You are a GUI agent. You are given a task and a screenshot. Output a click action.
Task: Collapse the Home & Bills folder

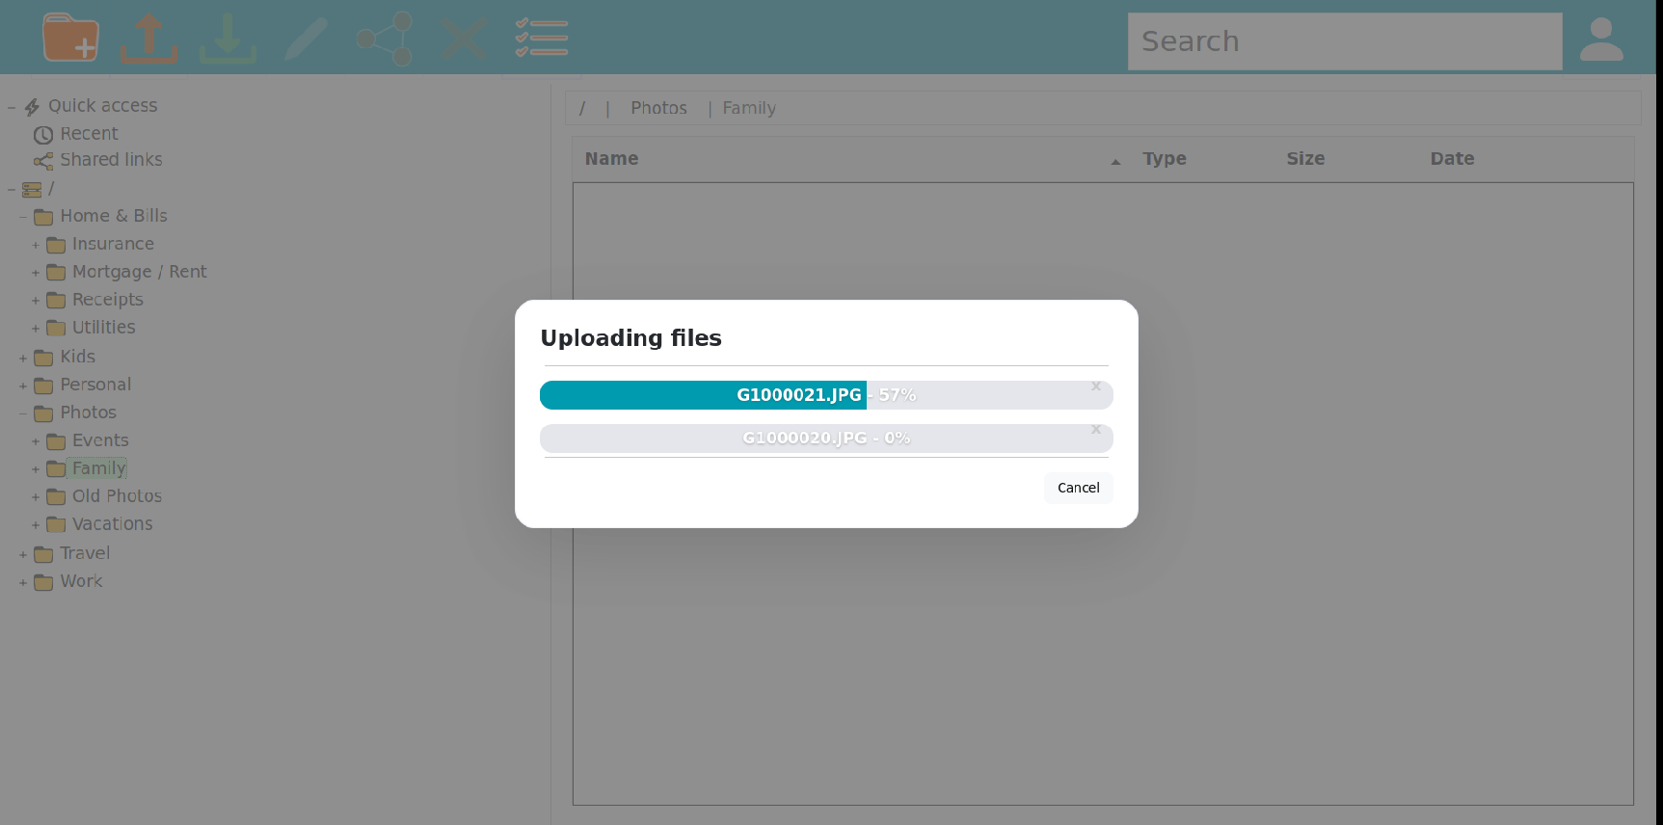point(23,217)
